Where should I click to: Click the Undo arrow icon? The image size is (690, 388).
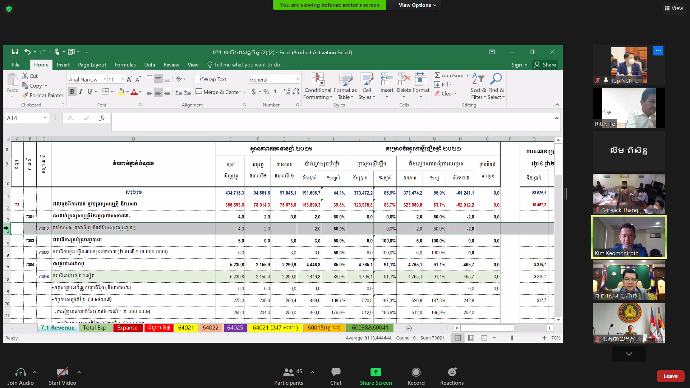coord(27,52)
